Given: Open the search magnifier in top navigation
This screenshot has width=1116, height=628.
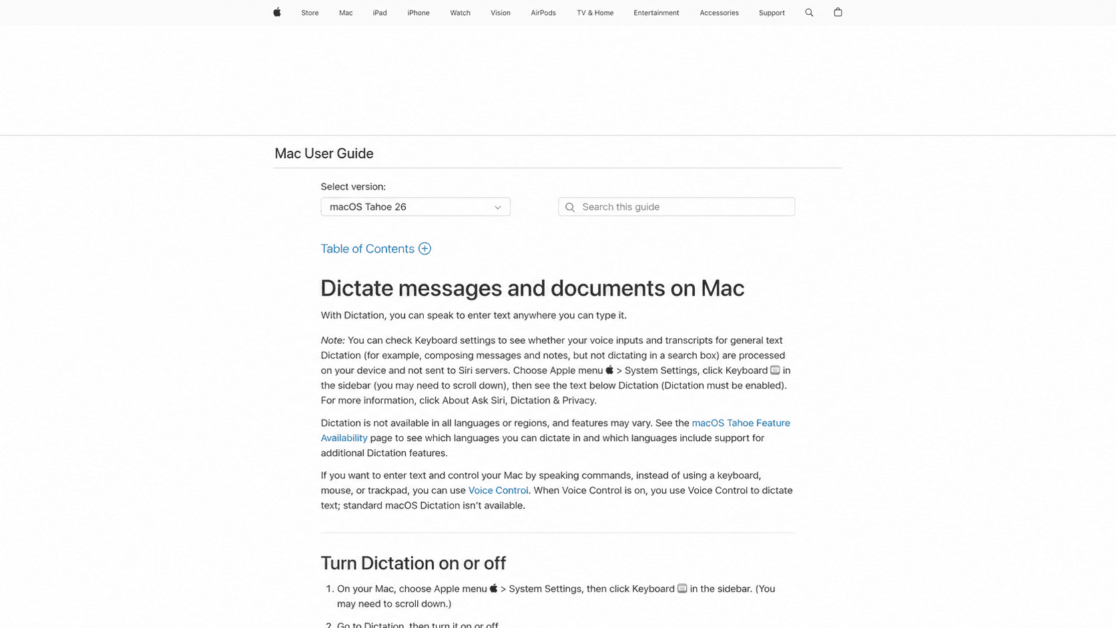Looking at the screenshot, I should click(809, 13).
